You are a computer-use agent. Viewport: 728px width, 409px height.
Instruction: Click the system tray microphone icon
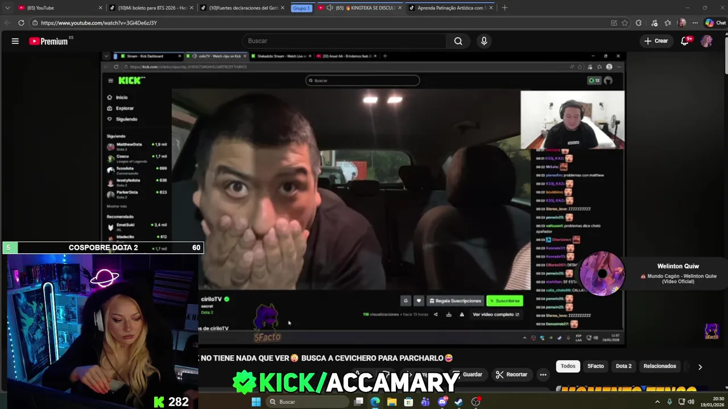pyautogui.click(x=669, y=402)
